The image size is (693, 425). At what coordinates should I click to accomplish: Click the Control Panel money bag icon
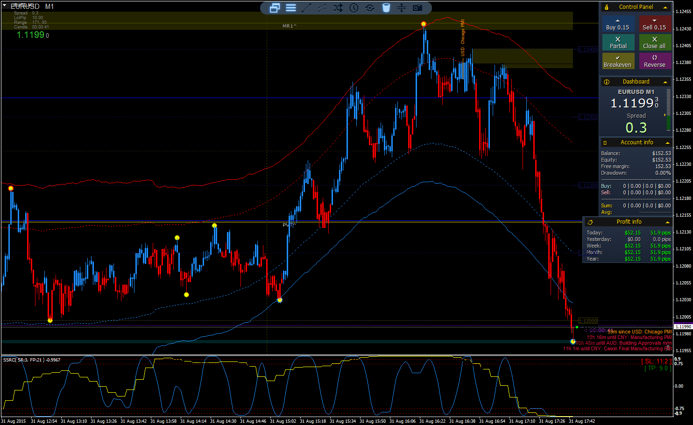coord(607,7)
